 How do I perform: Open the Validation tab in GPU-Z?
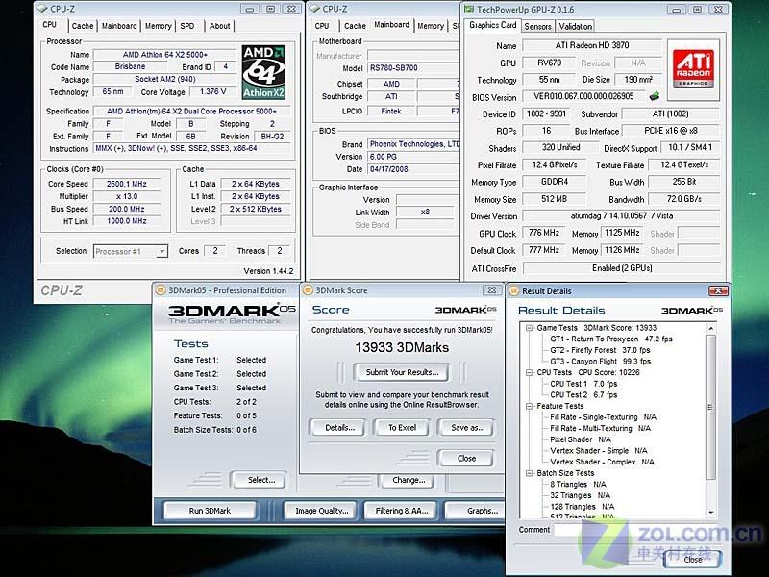click(575, 27)
